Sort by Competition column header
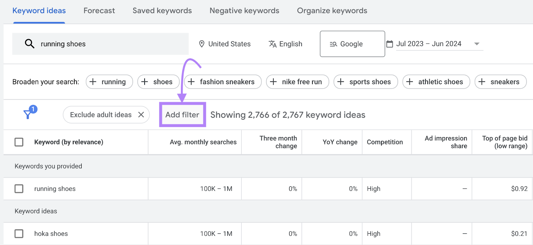The image size is (533, 245). click(385, 142)
